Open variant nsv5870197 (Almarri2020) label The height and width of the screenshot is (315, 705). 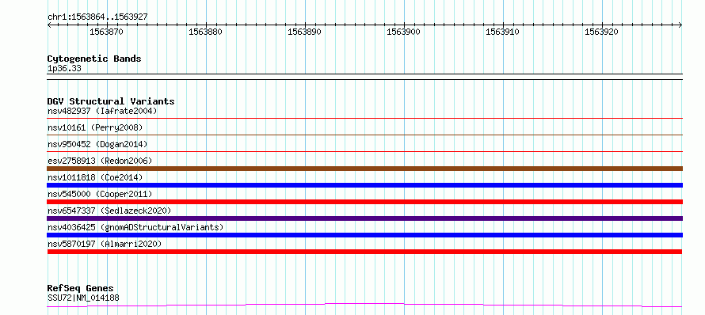(105, 244)
